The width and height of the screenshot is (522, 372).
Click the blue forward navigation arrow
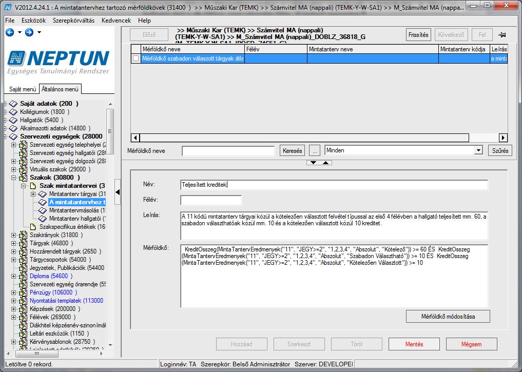(x=29, y=32)
